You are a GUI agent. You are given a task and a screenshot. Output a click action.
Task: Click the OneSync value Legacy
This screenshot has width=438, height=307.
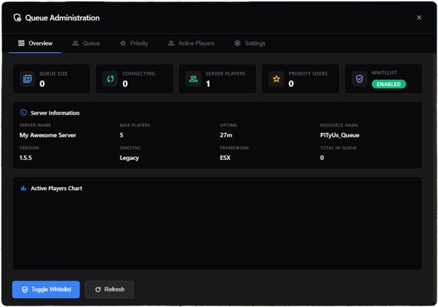click(x=129, y=158)
